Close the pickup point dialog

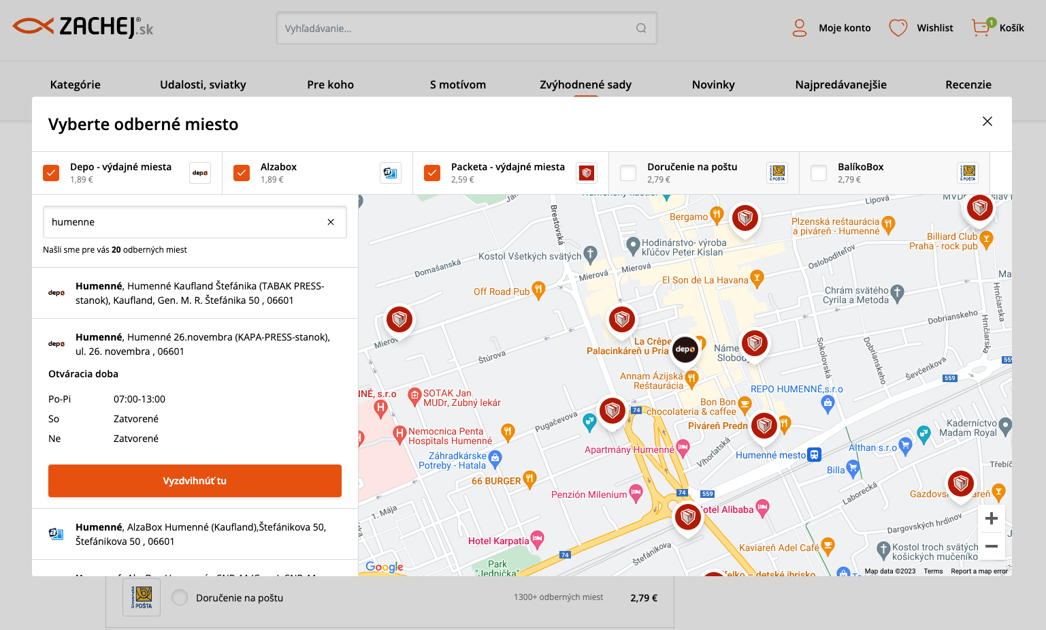[987, 121]
